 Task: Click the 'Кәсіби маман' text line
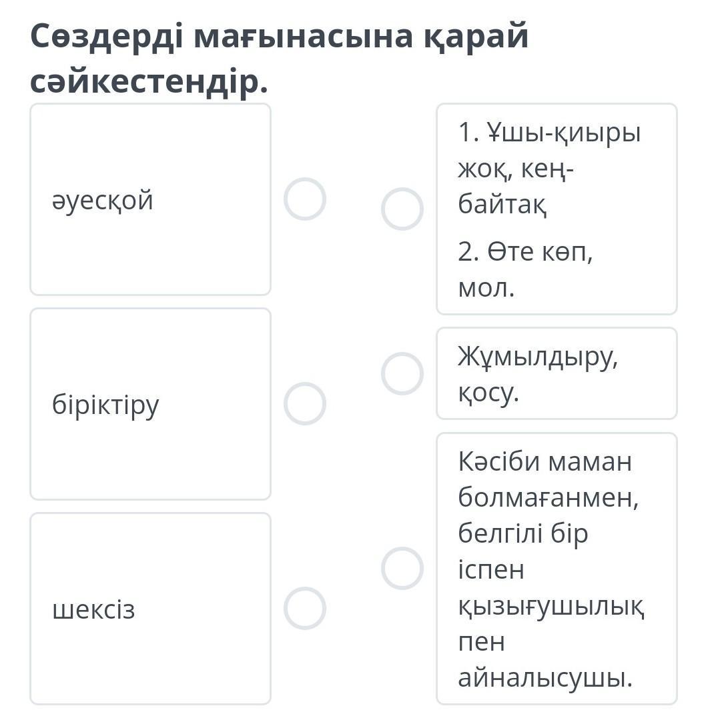pyautogui.click(x=545, y=461)
